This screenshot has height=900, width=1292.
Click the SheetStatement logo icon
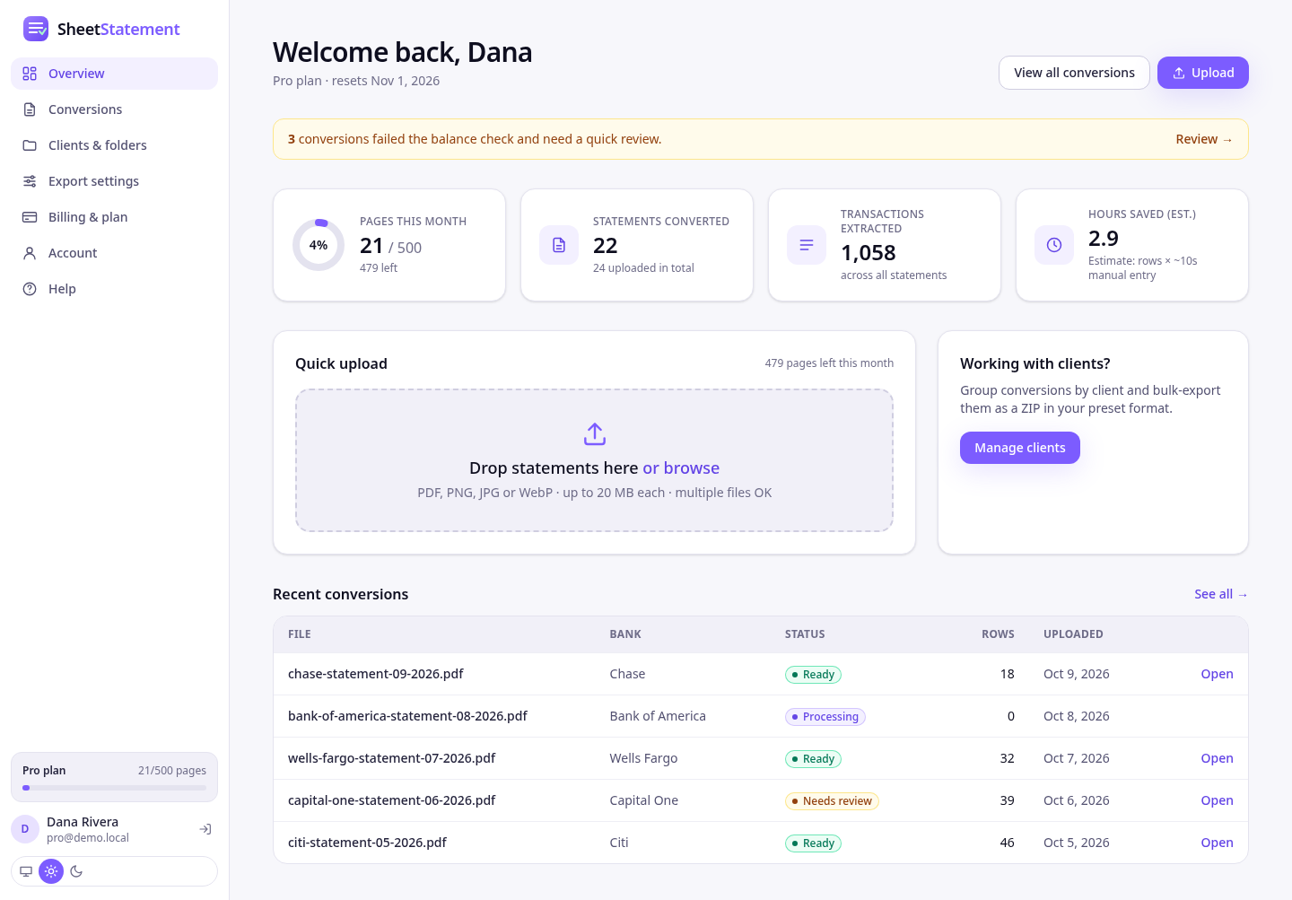[36, 29]
